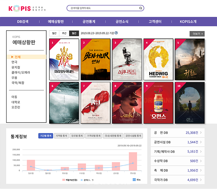
Task: Open rank 9 오펀스 poster
Action: (158, 103)
